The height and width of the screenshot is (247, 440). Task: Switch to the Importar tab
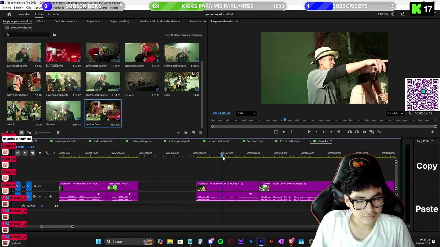24,14
